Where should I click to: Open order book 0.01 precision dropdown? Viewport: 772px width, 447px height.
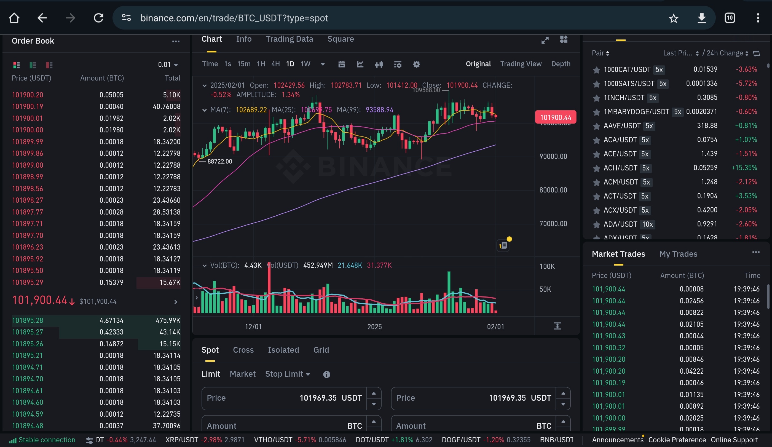tap(168, 65)
